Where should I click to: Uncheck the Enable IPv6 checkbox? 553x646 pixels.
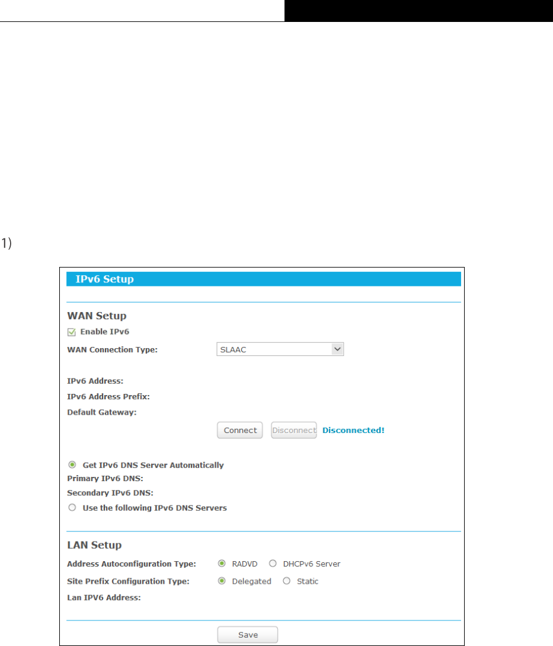(72, 332)
